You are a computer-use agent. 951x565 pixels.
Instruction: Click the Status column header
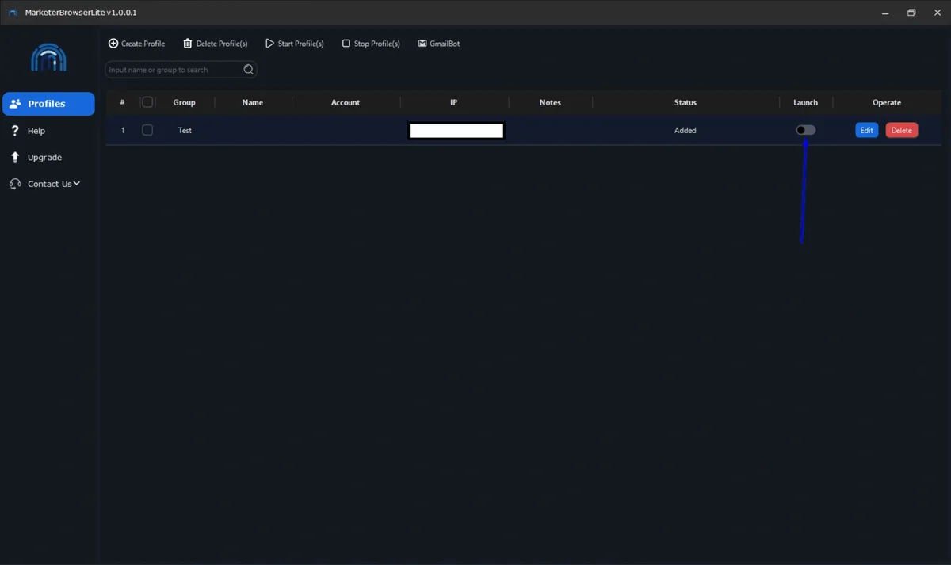click(686, 102)
